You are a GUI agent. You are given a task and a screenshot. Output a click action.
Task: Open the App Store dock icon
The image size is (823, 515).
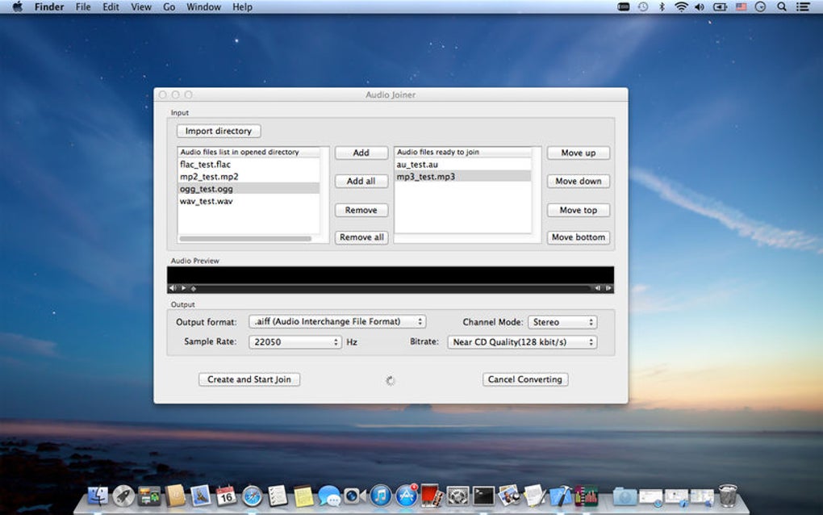(x=406, y=495)
